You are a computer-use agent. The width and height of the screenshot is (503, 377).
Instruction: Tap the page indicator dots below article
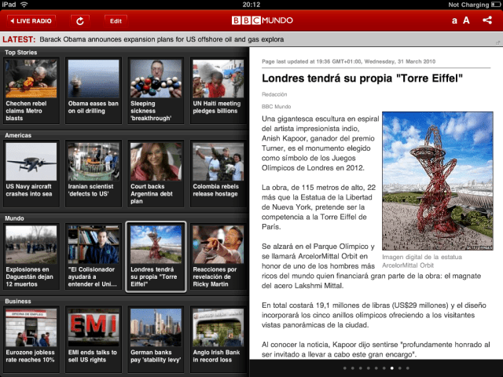[x=376, y=368]
